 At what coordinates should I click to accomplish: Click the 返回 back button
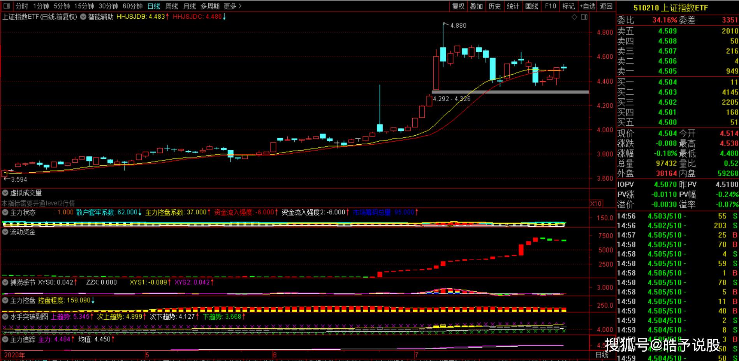coord(606,6)
